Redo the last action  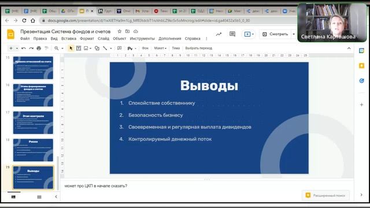coord(31,48)
